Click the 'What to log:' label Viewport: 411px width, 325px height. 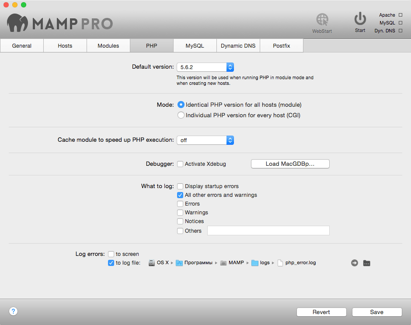coord(157,186)
